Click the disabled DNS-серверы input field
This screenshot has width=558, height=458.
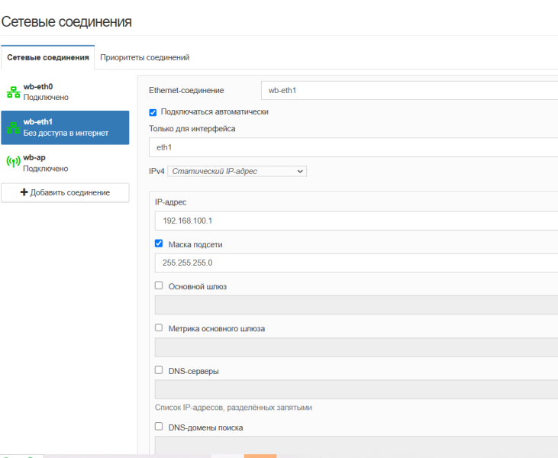[356, 389]
